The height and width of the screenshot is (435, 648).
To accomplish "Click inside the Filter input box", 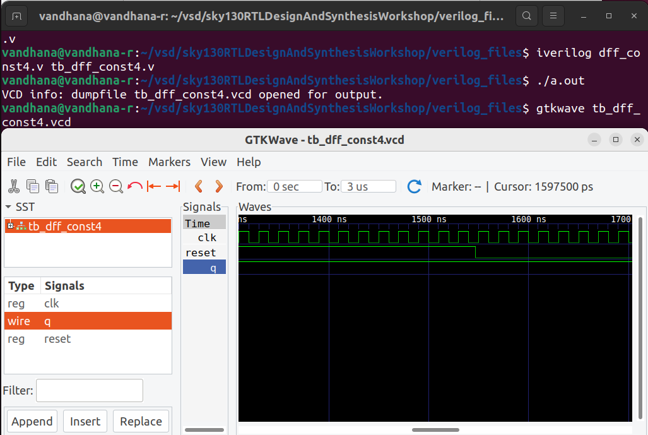I will click(x=89, y=390).
